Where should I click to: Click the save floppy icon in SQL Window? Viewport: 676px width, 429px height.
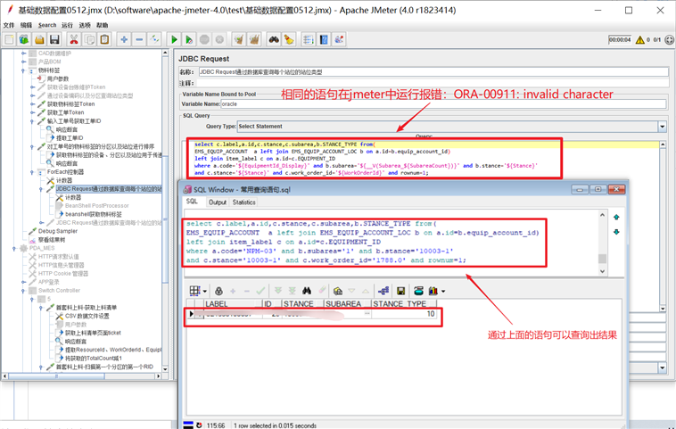[400, 291]
